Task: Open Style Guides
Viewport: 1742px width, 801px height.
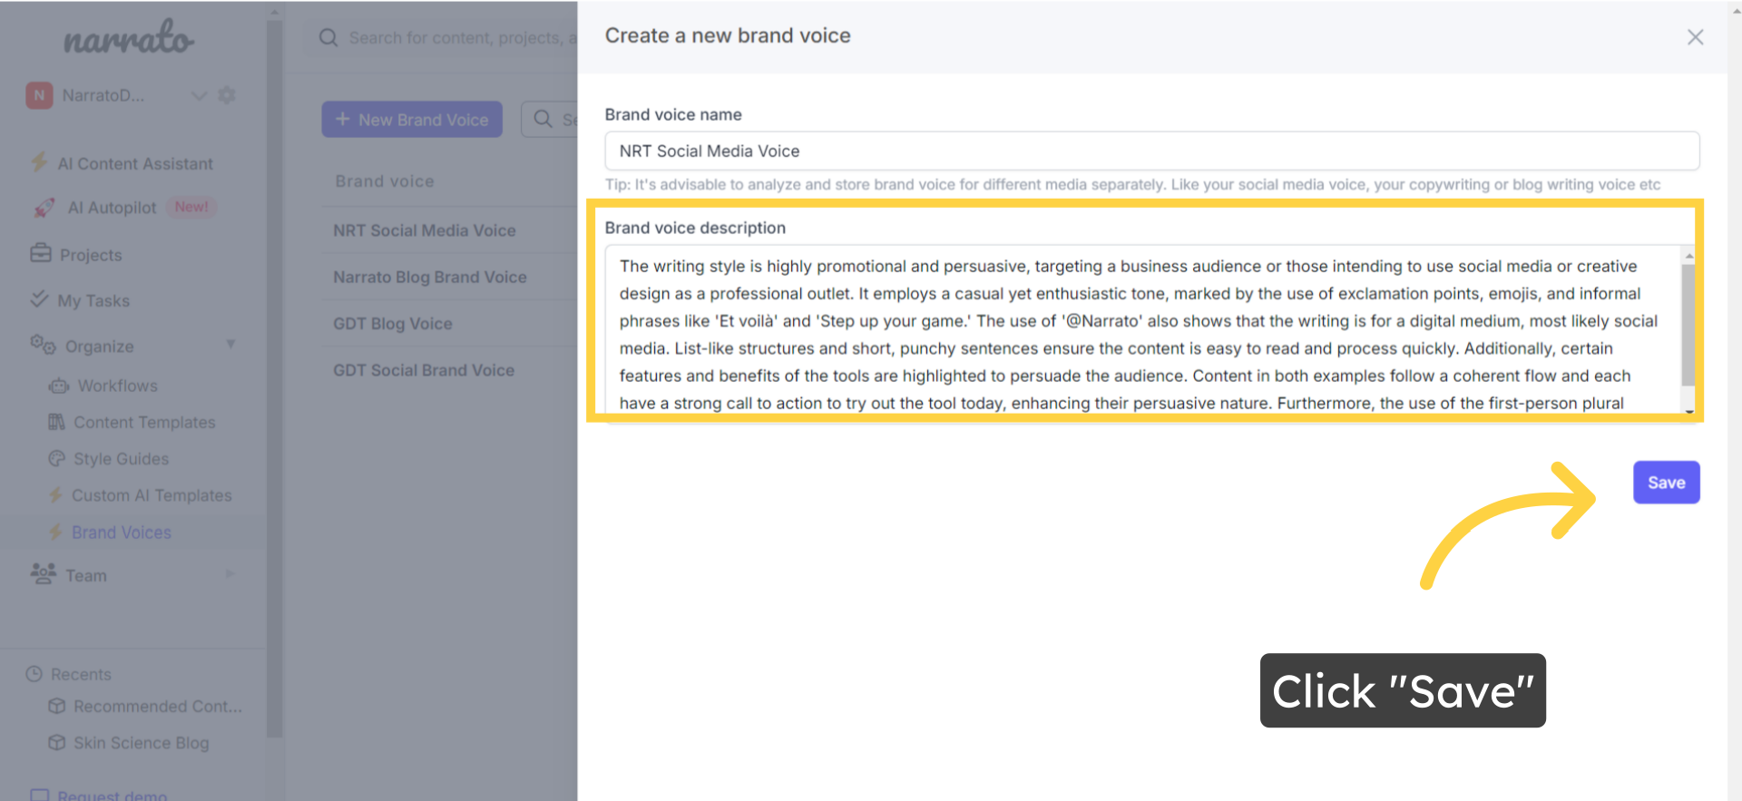Action: pos(121,459)
